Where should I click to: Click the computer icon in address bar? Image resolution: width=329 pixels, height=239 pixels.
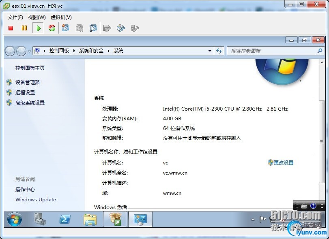tap(37, 51)
